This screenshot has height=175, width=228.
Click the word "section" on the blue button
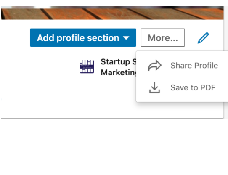103,38
